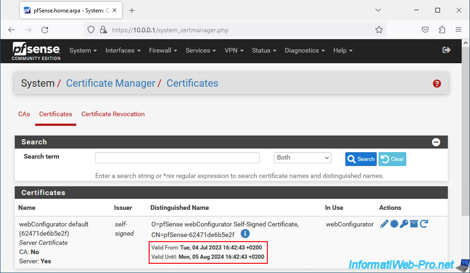The height and width of the screenshot is (273, 470).
Task: Open tracking protection shield info
Action: (x=91, y=30)
